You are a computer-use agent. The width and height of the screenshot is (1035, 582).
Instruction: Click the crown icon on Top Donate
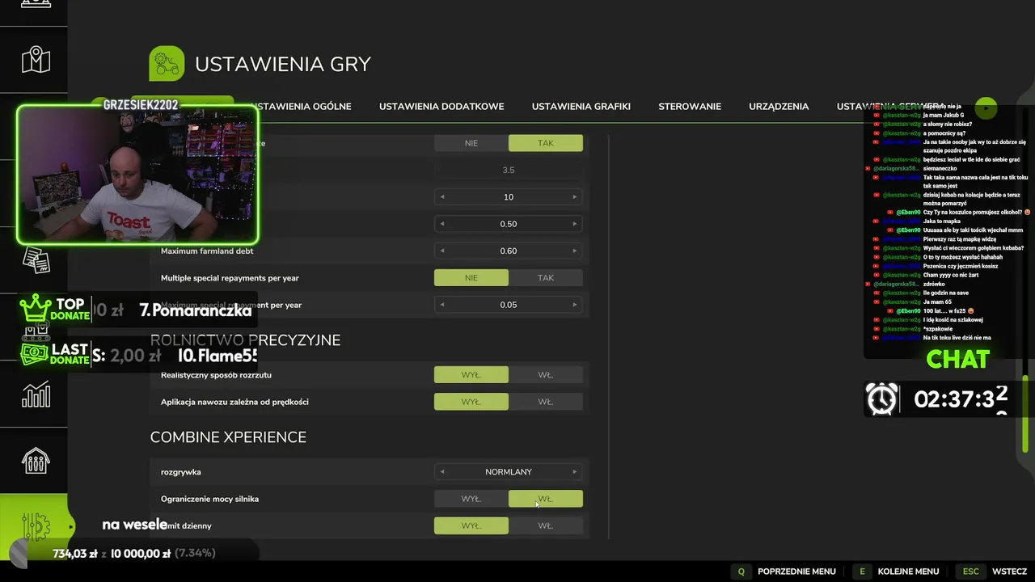coord(36,308)
